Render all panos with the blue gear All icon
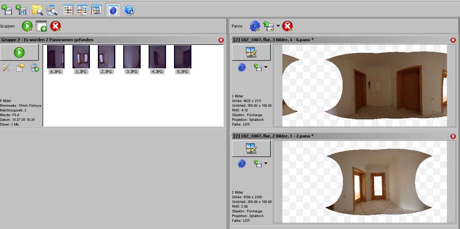 (255, 26)
